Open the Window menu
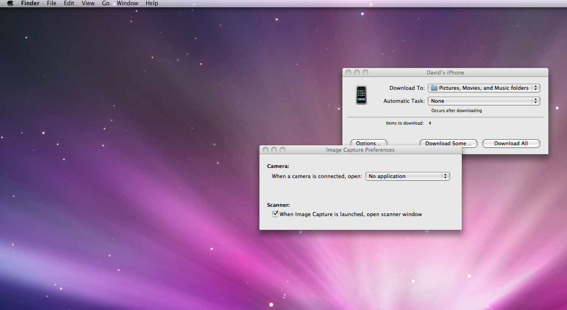 click(x=127, y=3)
